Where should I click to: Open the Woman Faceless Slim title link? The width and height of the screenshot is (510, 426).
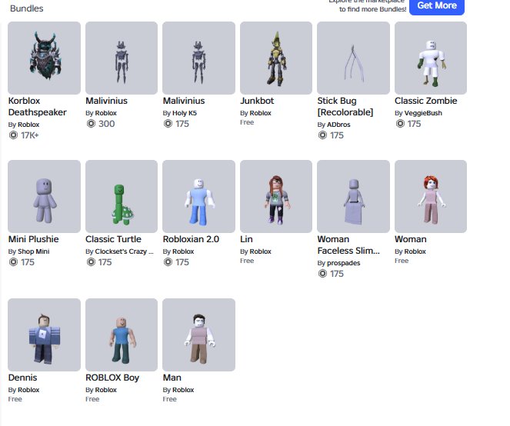[348, 245]
